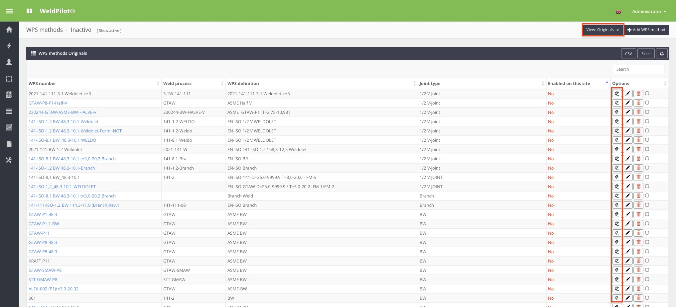Tick the 2021-141-BW-1.2-Weldolet row checkbox
676x307 pixels.
coord(647,149)
